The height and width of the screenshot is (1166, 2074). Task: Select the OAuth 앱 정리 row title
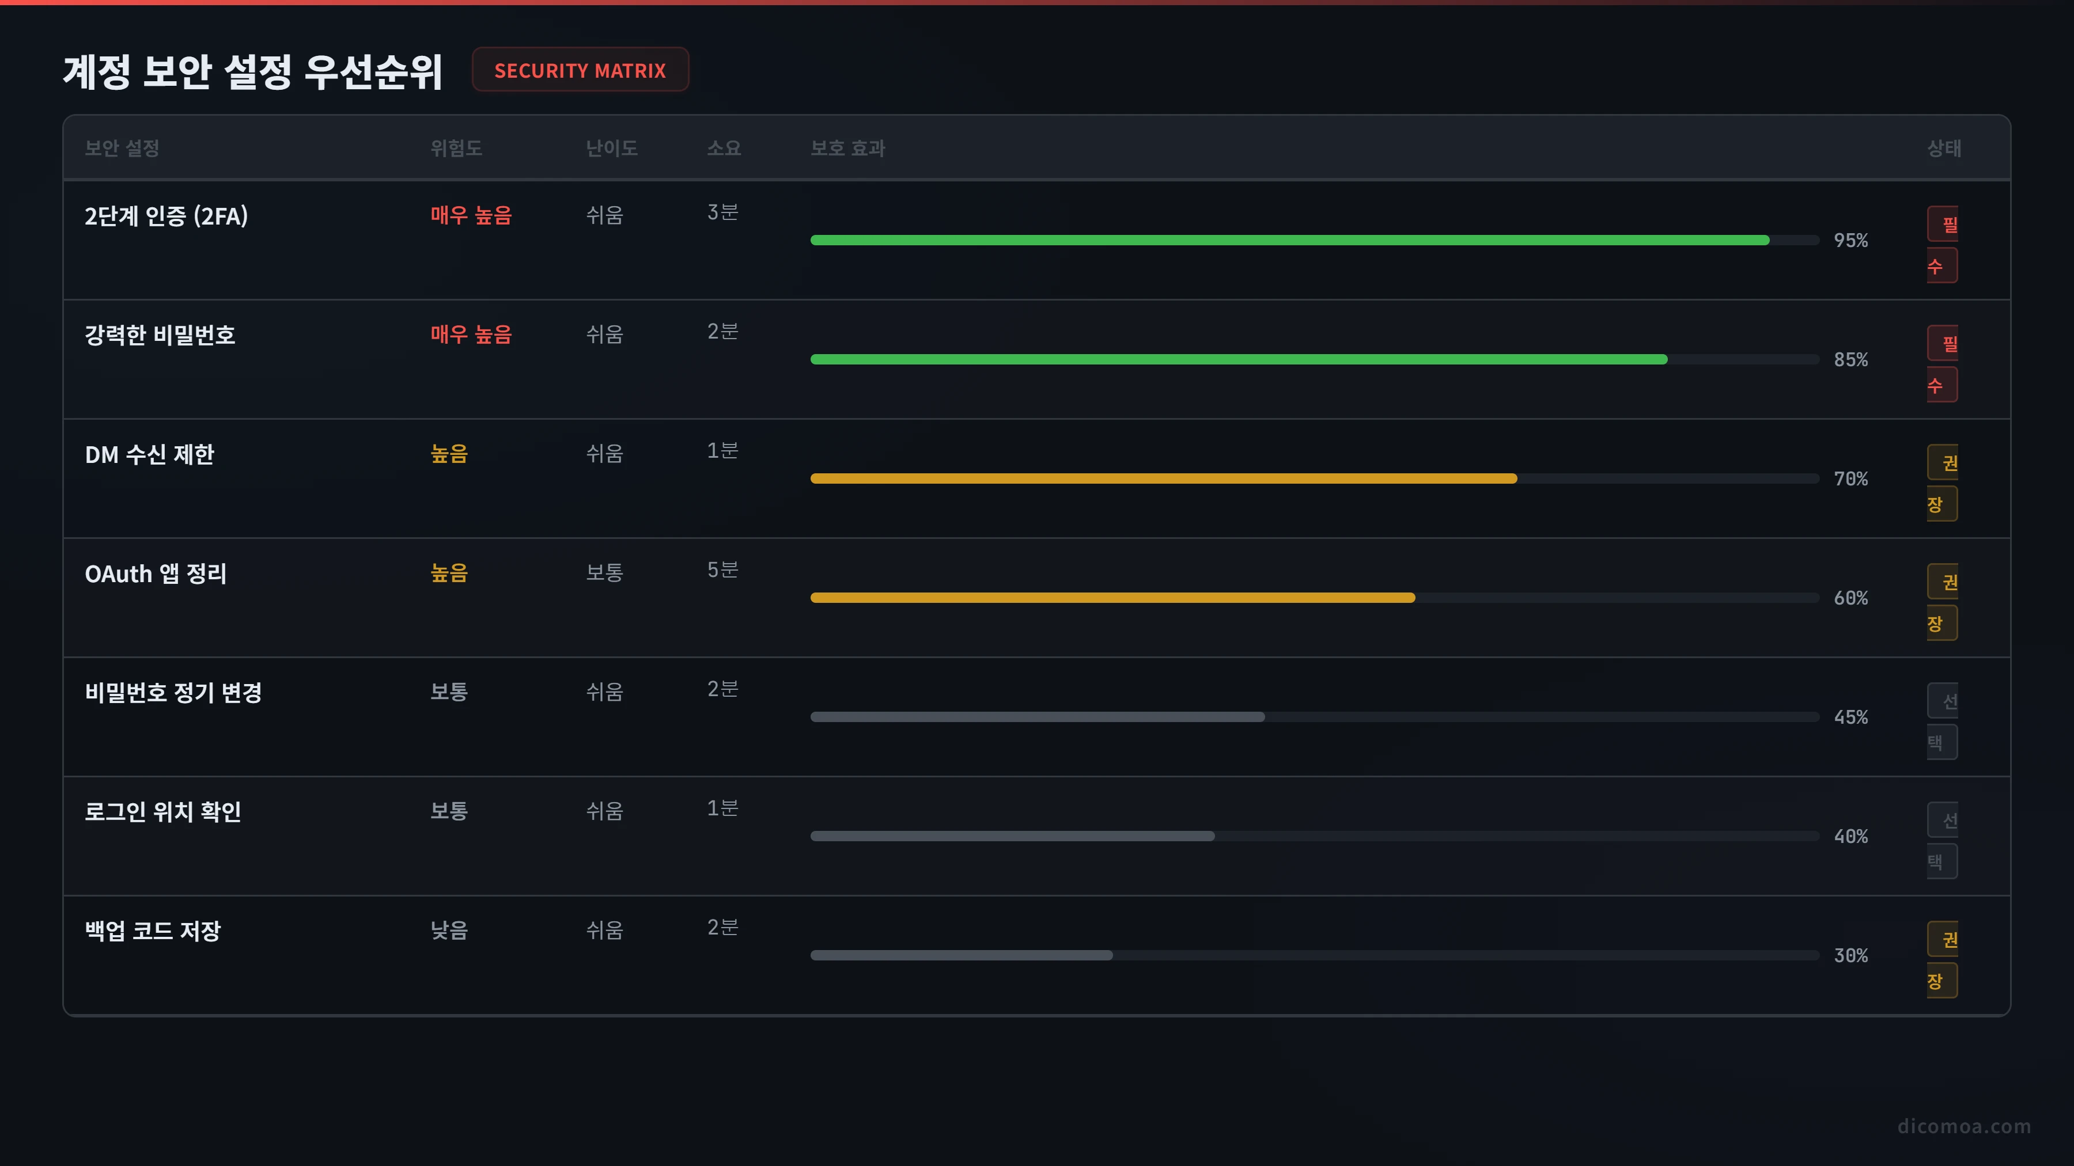coord(156,573)
